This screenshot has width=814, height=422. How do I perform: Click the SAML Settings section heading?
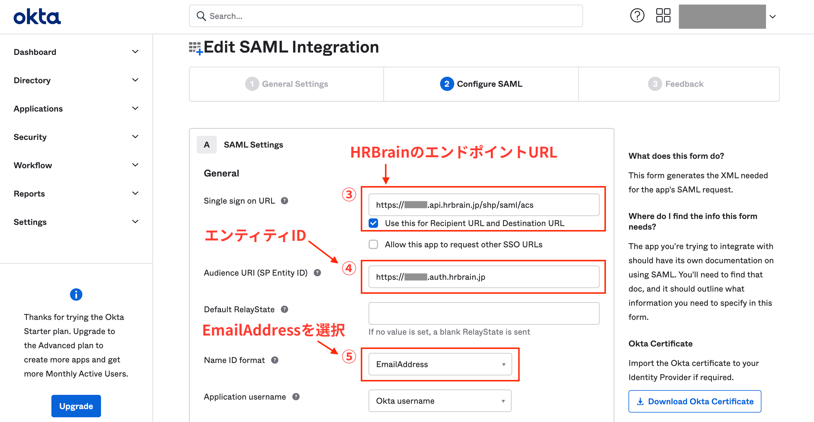[253, 145]
